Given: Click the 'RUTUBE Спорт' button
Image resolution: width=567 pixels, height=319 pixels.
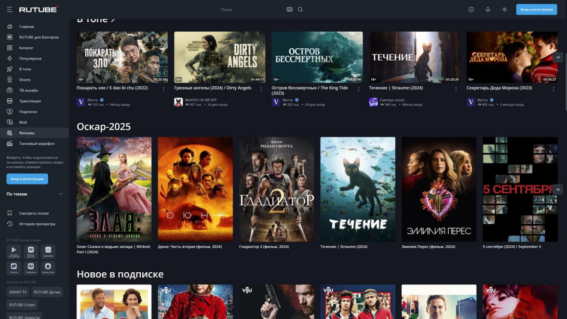Looking at the screenshot, I should point(22,305).
